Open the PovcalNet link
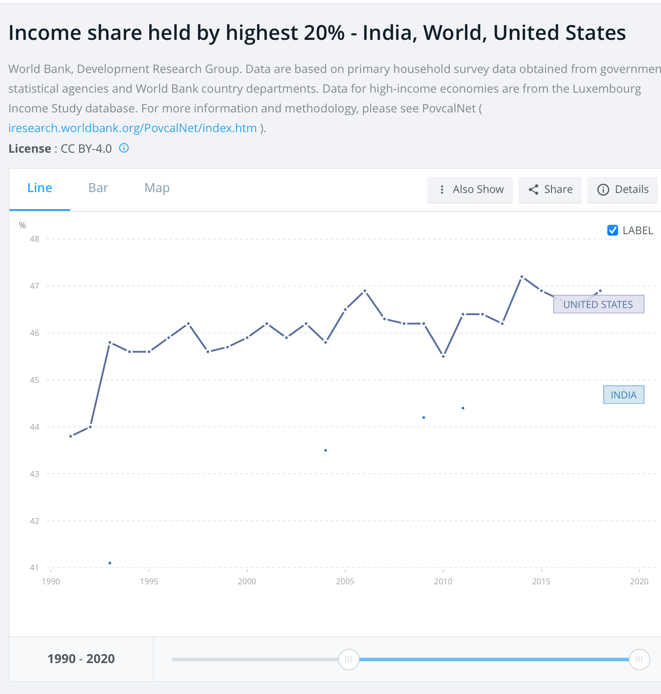Viewport: 661px width, 694px height. 132,128
